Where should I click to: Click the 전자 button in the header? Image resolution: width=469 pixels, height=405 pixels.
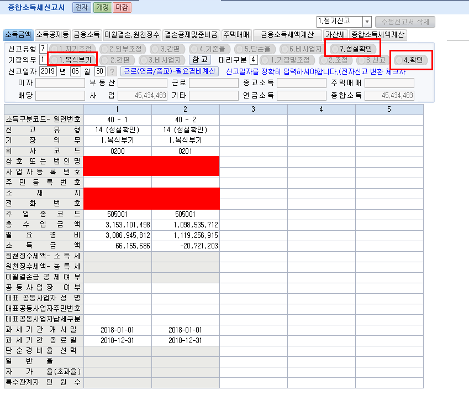[82, 7]
